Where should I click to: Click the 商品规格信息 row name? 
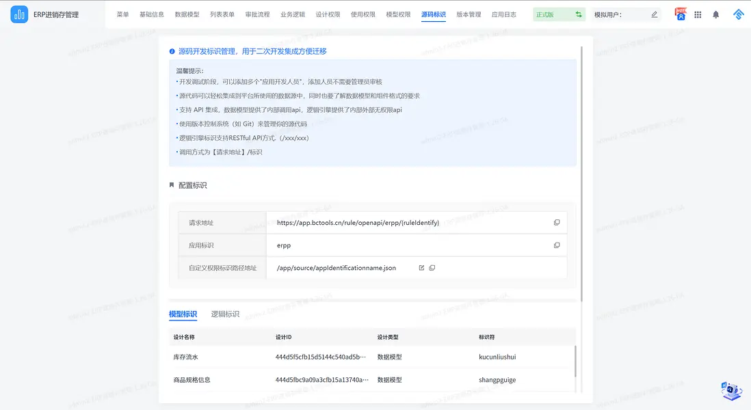(192, 380)
